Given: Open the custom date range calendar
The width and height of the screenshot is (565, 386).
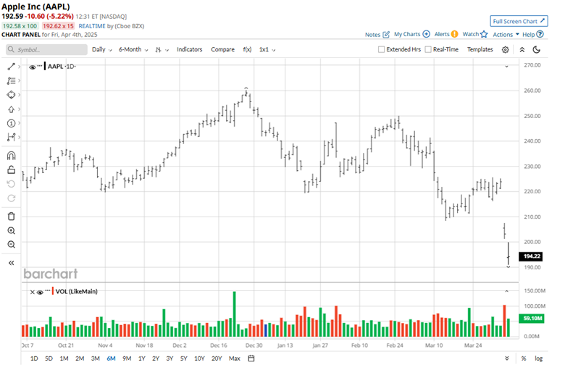Looking at the screenshot, I should click(x=251, y=358).
